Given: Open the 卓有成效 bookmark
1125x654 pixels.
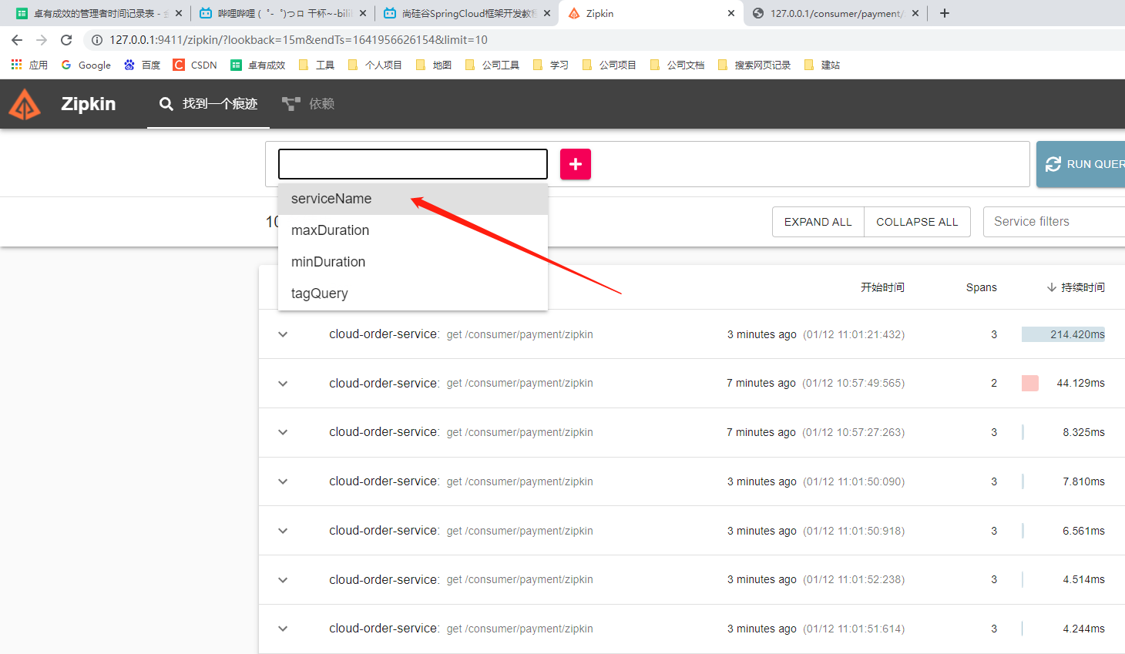Looking at the screenshot, I should [x=258, y=65].
